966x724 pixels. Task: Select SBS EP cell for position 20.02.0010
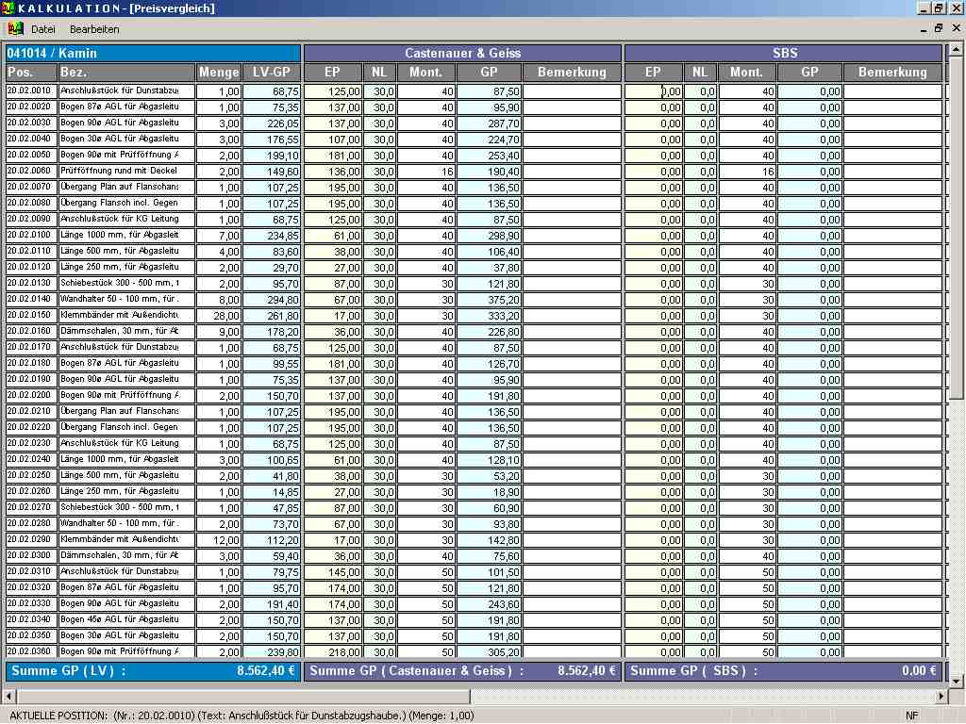tap(653, 91)
